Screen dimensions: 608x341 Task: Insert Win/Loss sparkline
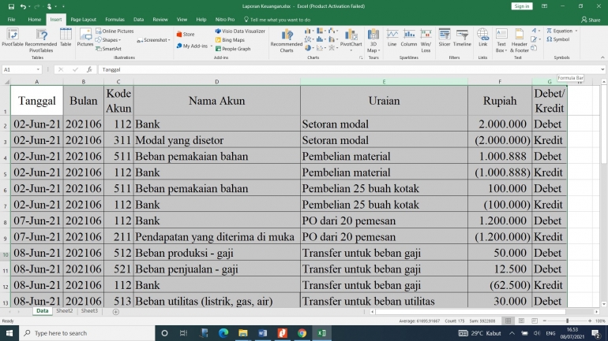426,40
